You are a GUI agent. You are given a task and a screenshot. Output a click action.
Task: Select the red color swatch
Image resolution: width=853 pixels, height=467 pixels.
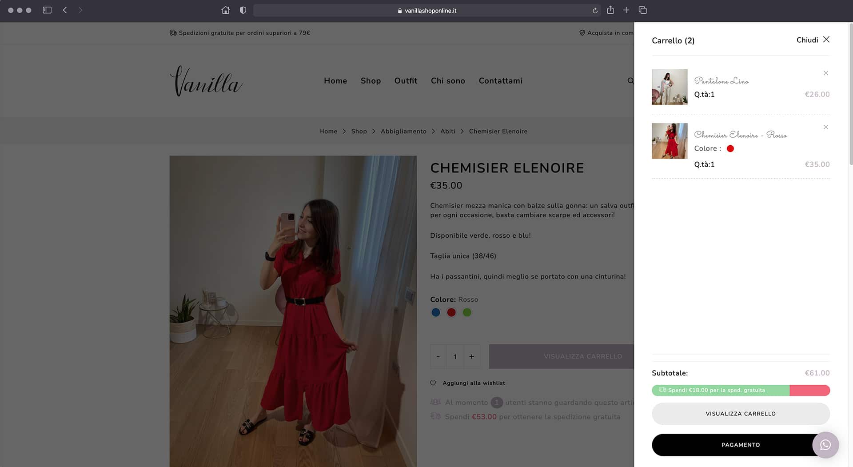pos(451,312)
